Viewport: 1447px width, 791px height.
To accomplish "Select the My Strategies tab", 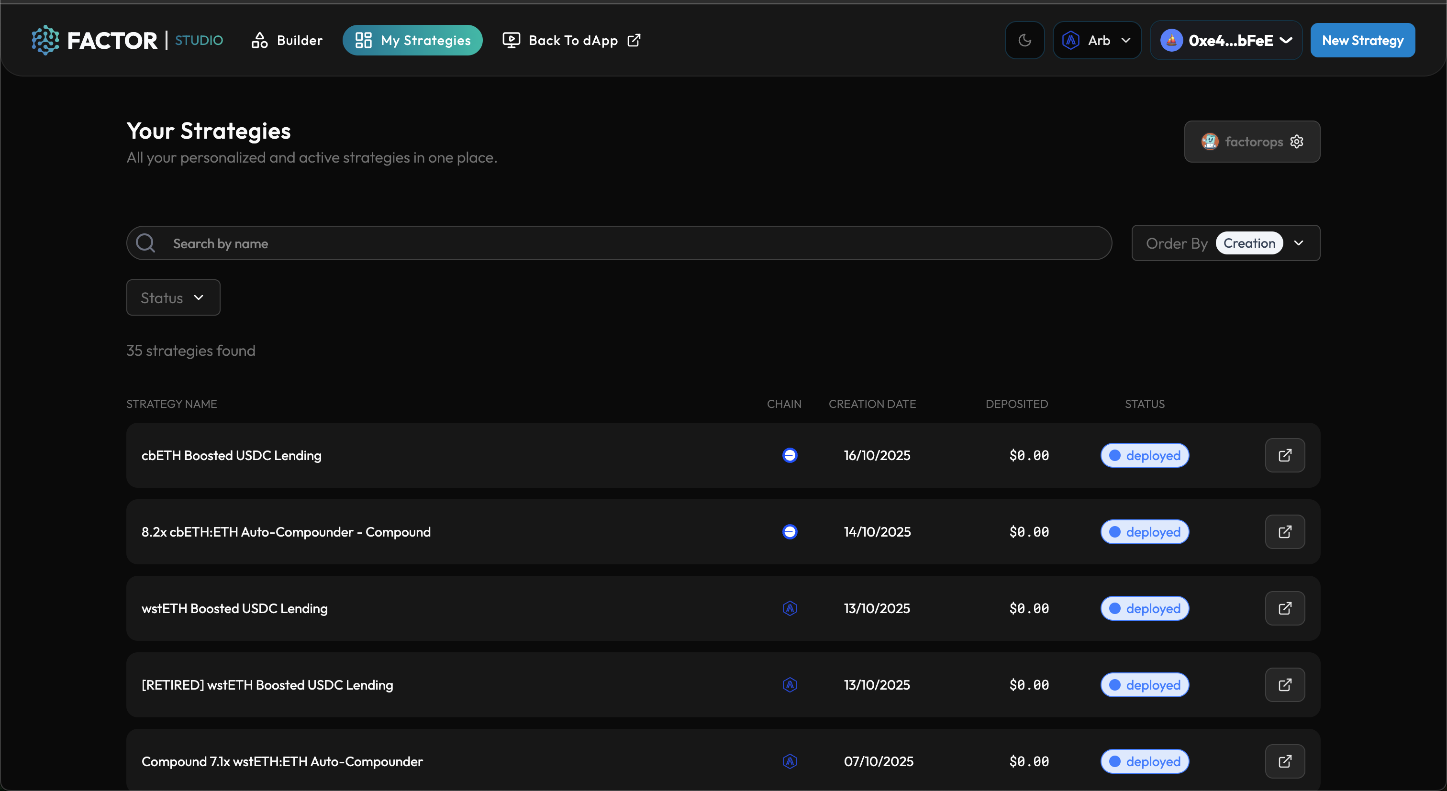I will (x=412, y=41).
